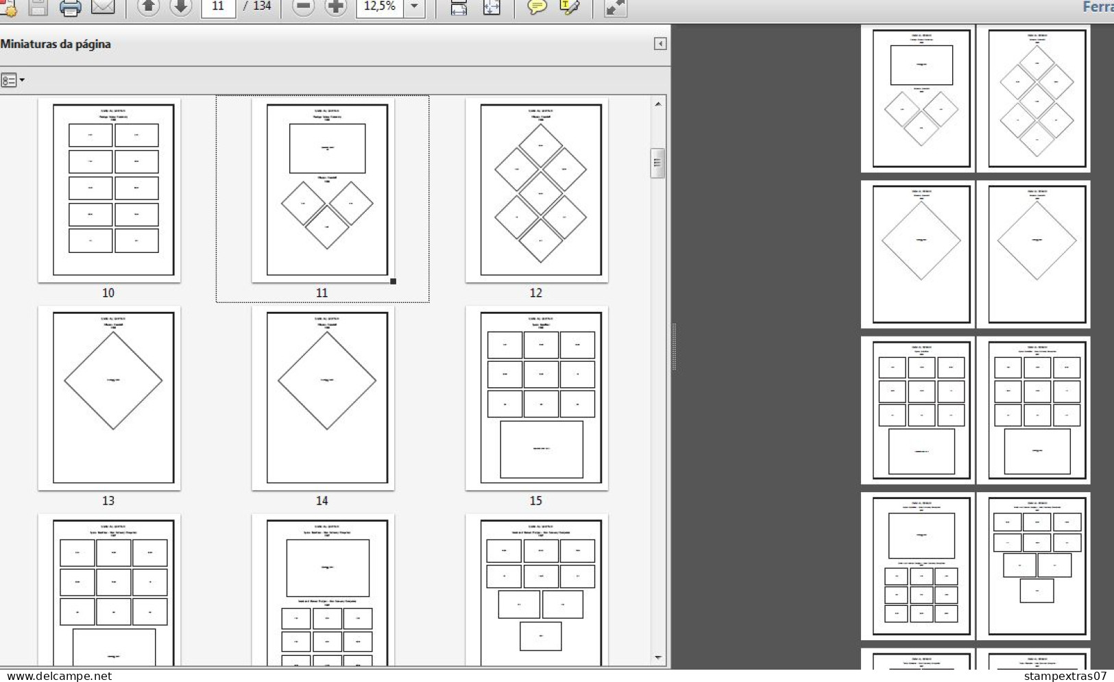Click the email envelope icon
The width and height of the screenshot is (1114, 682).
[x=103, y=8]
